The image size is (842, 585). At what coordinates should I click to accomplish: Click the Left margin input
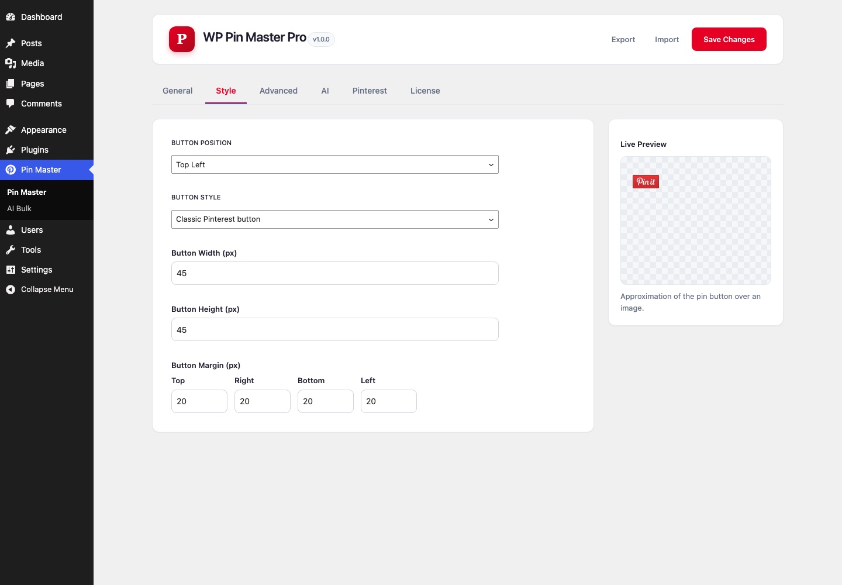click(389, 401)
